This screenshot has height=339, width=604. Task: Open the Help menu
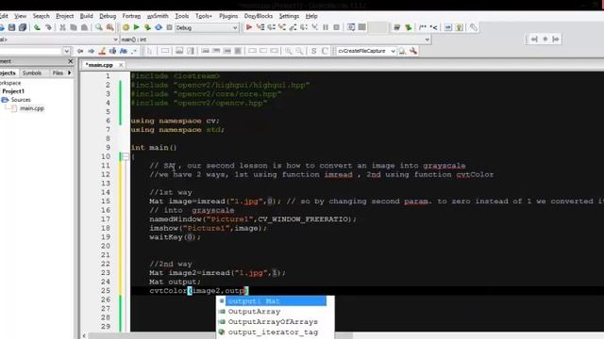[x=311, y=16]
